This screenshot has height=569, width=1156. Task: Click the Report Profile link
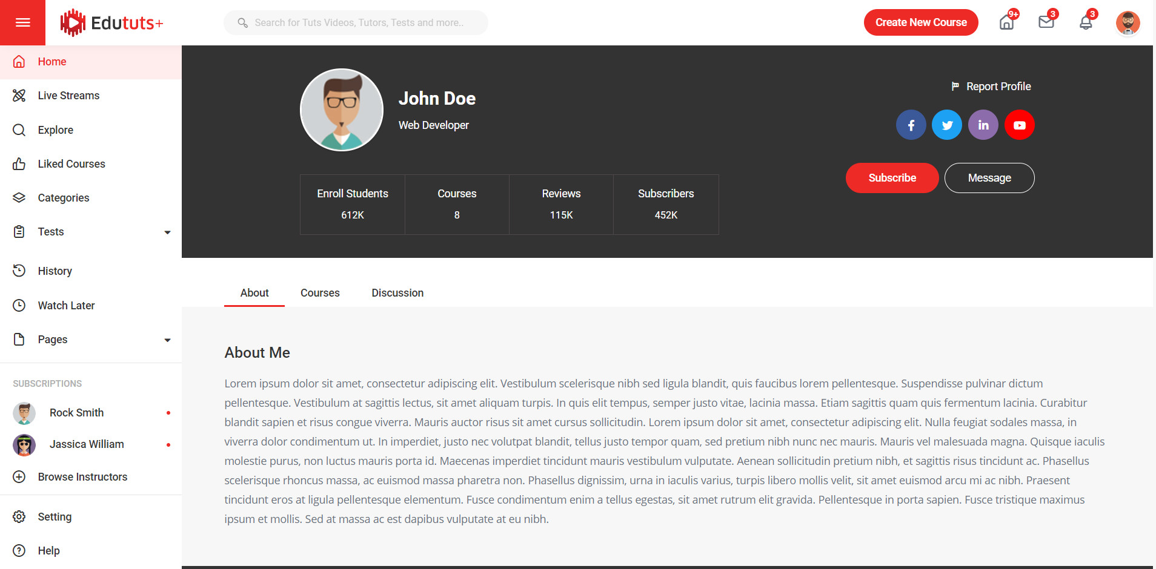(991, 87)
